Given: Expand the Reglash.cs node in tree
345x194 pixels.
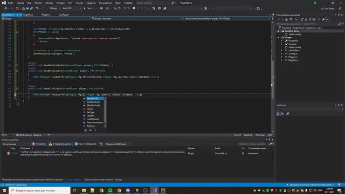Looking at the screenshot, I should click(x=281, y=60).
